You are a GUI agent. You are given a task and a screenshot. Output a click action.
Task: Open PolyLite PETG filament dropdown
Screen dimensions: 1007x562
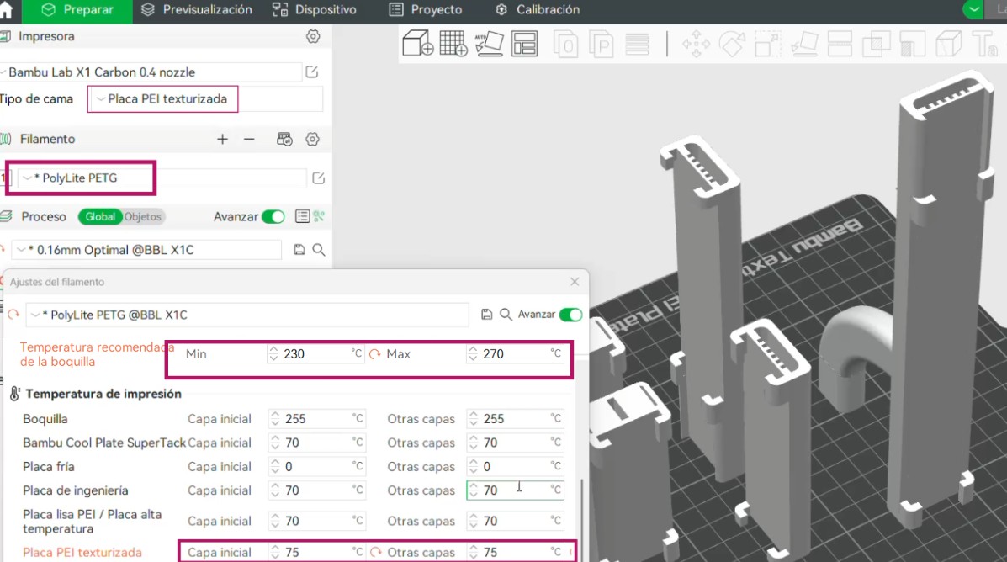pos(161,178)
